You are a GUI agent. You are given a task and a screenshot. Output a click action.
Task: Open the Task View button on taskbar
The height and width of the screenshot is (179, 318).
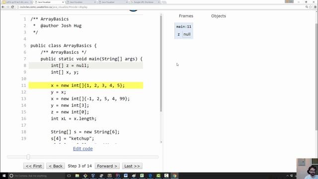69,176
